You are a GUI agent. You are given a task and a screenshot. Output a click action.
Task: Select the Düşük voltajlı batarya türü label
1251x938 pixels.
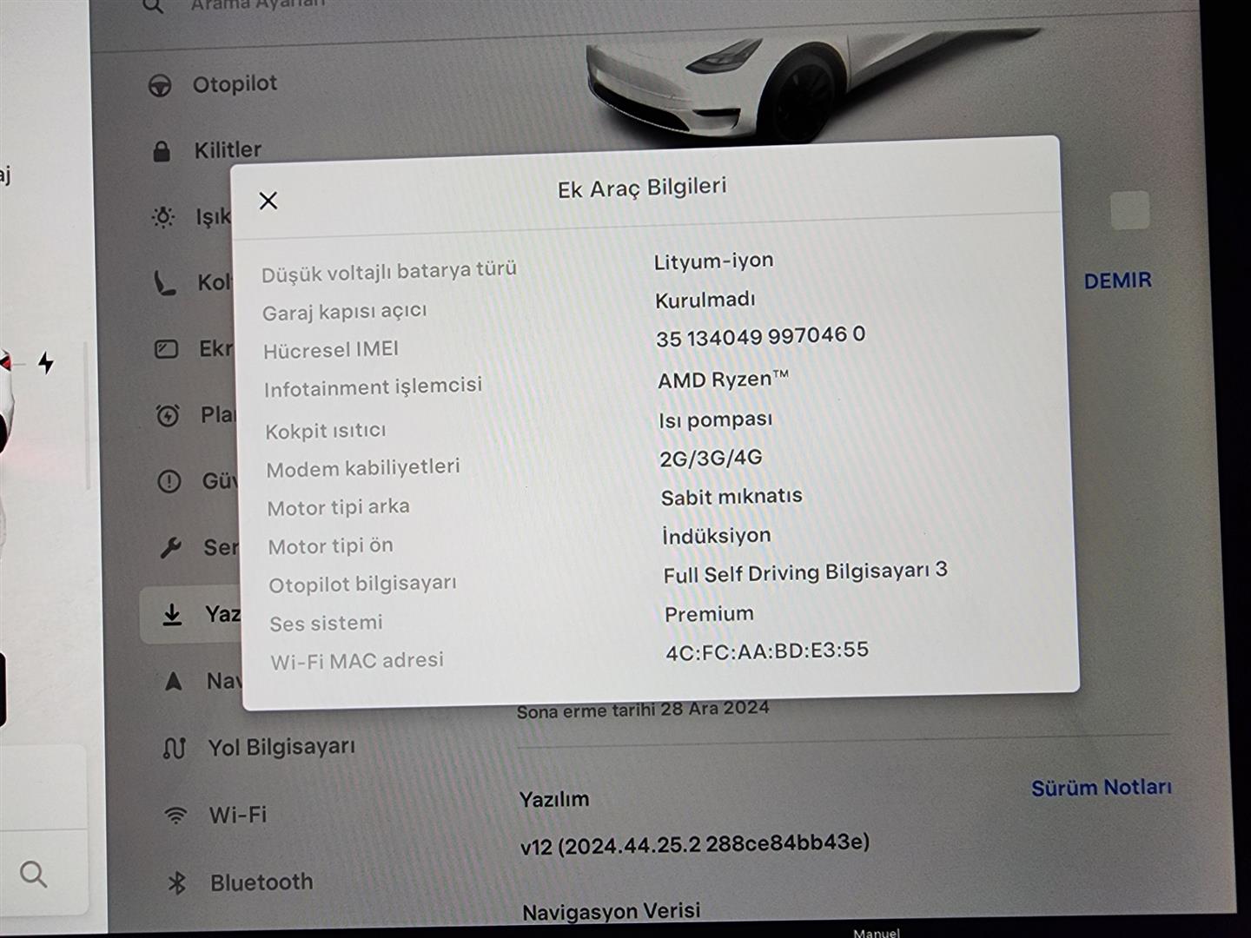coord(389,271)
